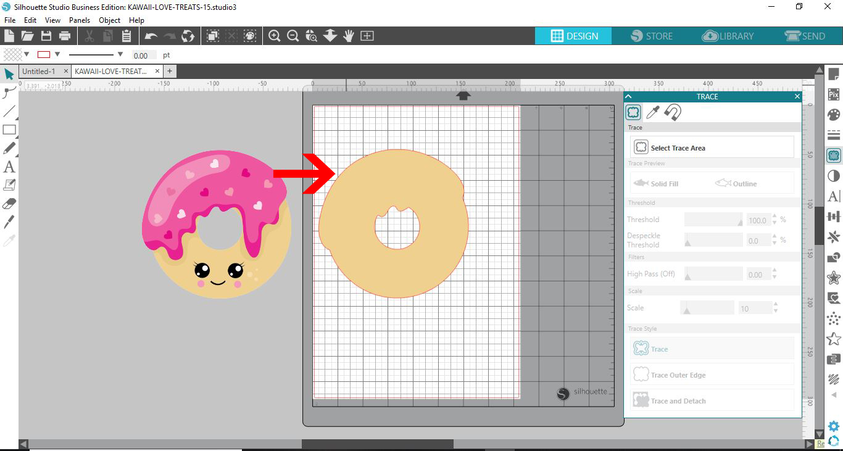Open the View menu
The height and width of the screenshot is (451, 843).
[52, 20]
